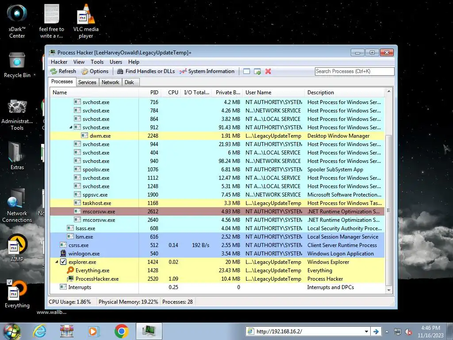The width and height of the screenshot is (453, 340).
Task: Open the VLC media player desktop icon
Action: point(86,22)
